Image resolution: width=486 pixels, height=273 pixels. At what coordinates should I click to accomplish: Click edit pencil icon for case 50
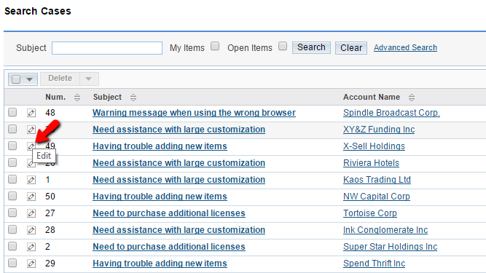[31, 197]
